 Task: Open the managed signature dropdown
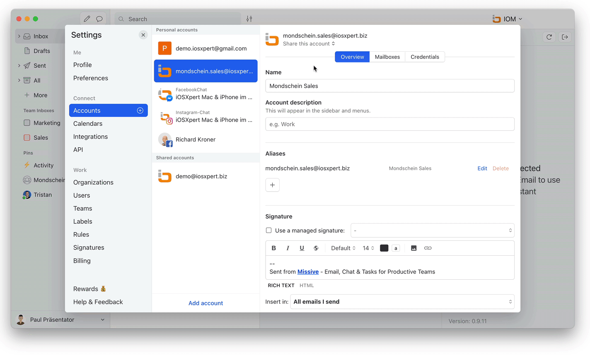pyautogui.click(x=433, y=230)
